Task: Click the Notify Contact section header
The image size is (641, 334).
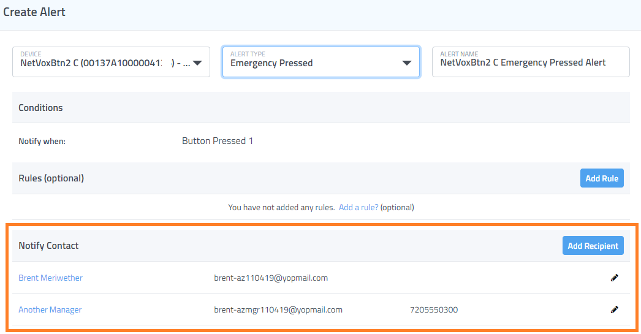Action: [x=48, y=246]
